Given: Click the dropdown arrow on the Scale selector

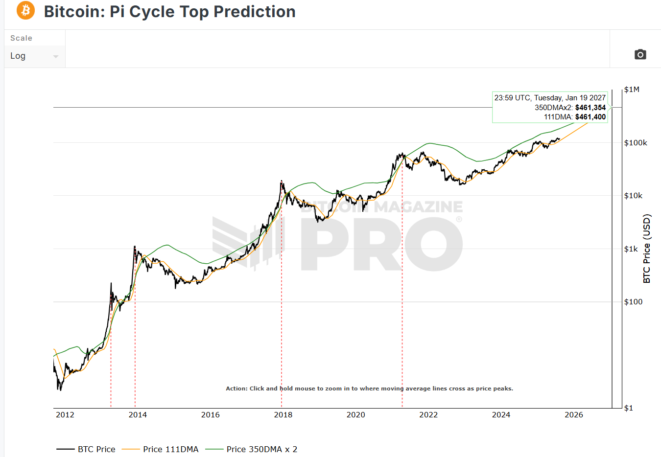Looking at the screenshot, I should click(56, 56).
